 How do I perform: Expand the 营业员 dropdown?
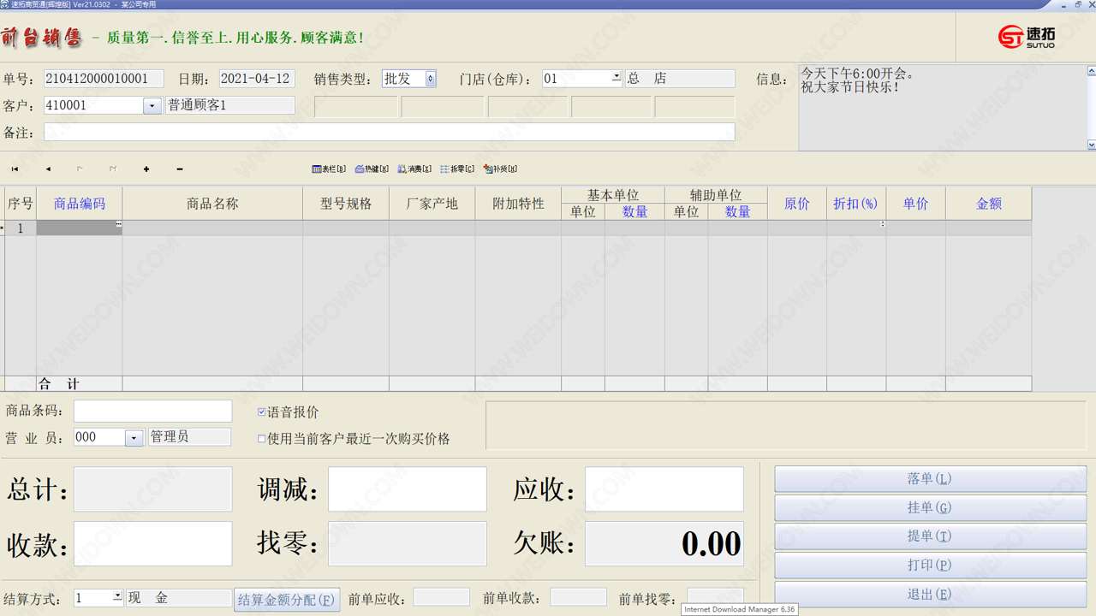(134, 438)
